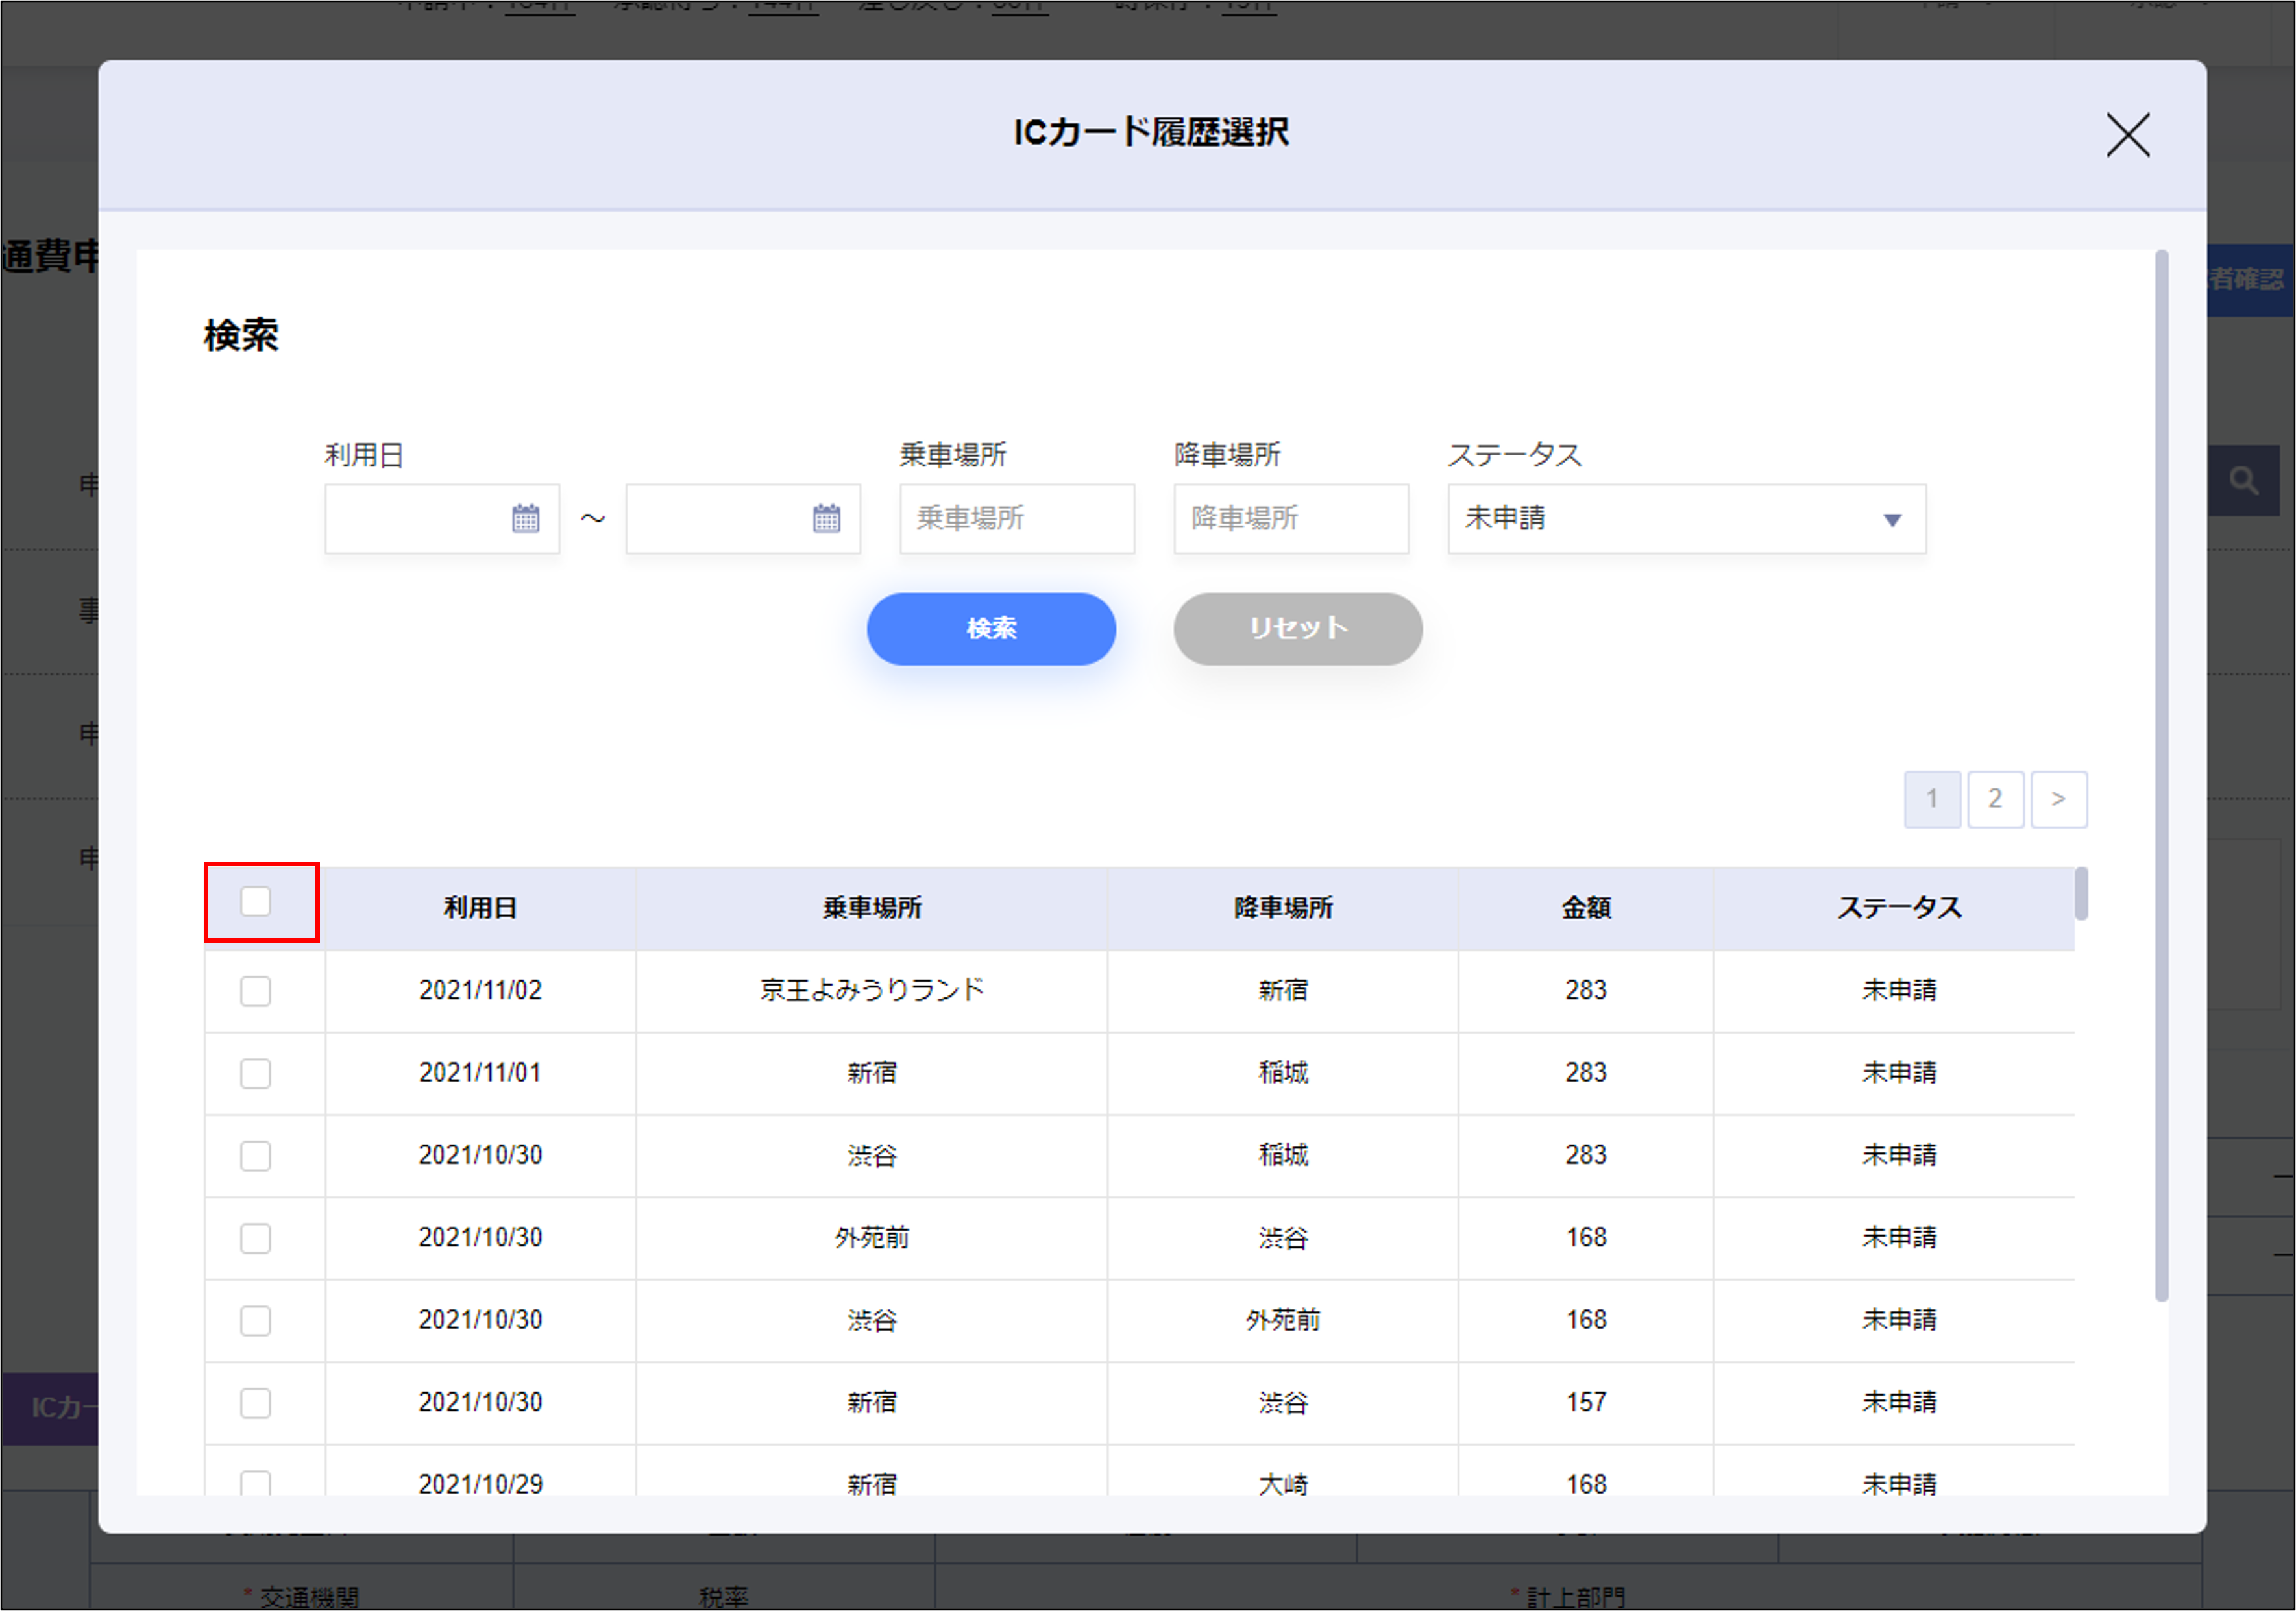This screenshot has height=1611, width=2296.
Task: Open the start date calendar picker
Action: tap(525, 519)
